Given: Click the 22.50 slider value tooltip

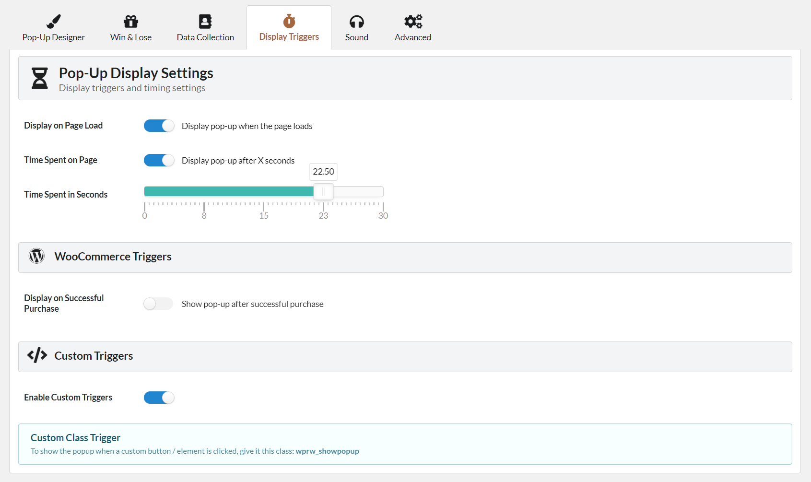Looking at the screenshot, I should click(324, 172).
